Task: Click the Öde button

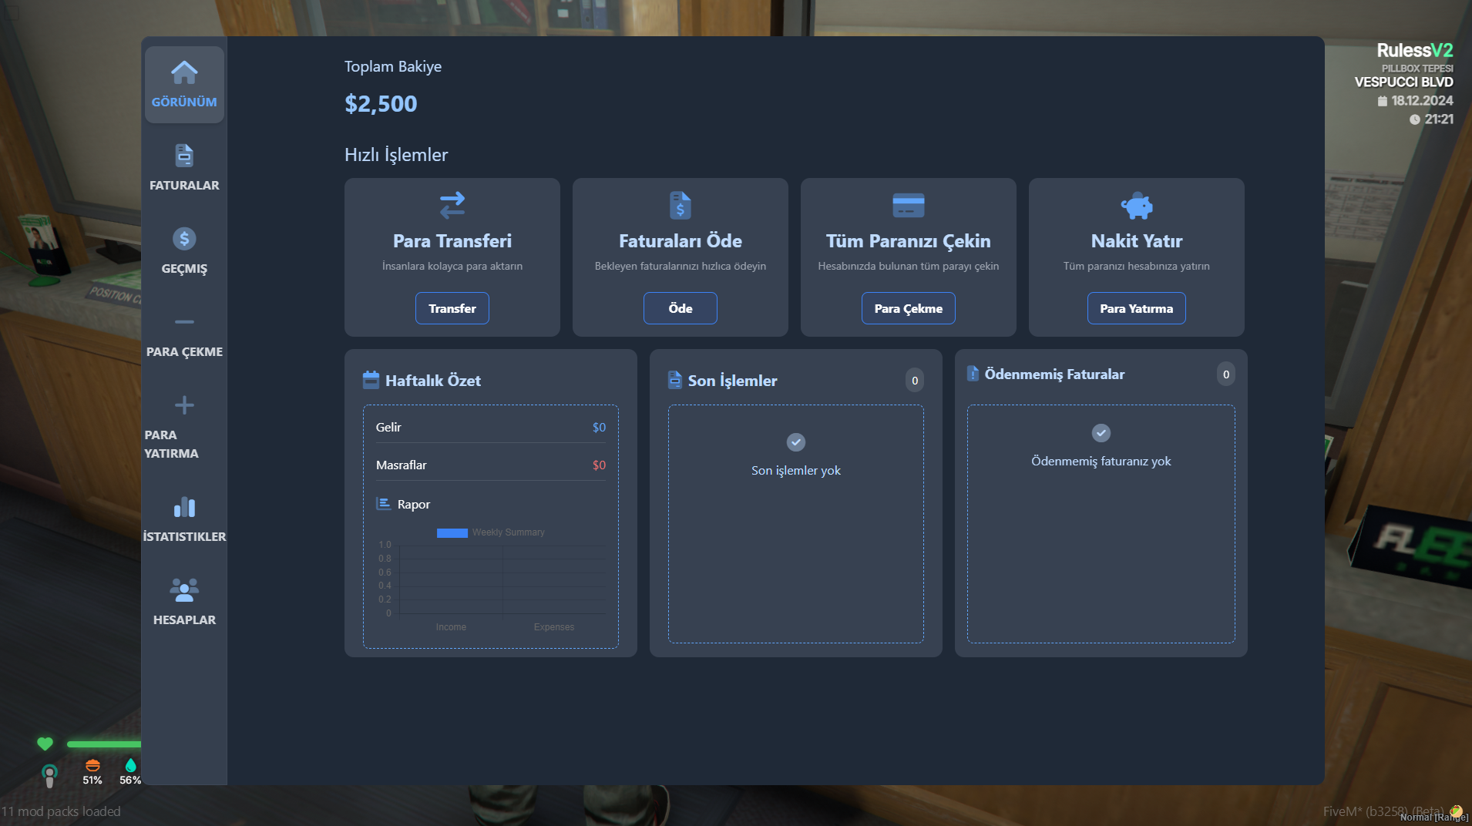Action: pos(681,308)
